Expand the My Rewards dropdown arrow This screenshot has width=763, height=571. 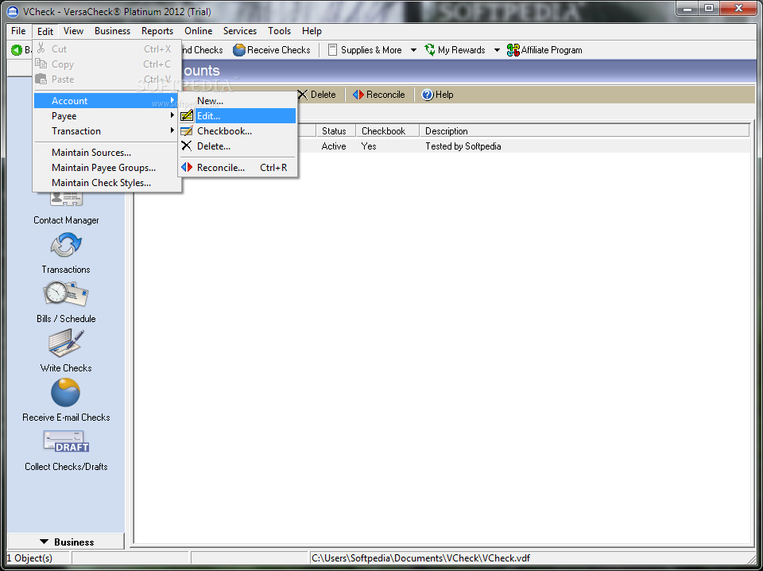[x=497, y=49]
